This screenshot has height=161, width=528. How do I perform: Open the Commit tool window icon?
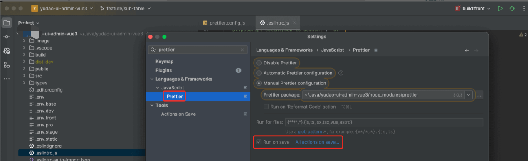pyautogui.click(x=7, y=37)
